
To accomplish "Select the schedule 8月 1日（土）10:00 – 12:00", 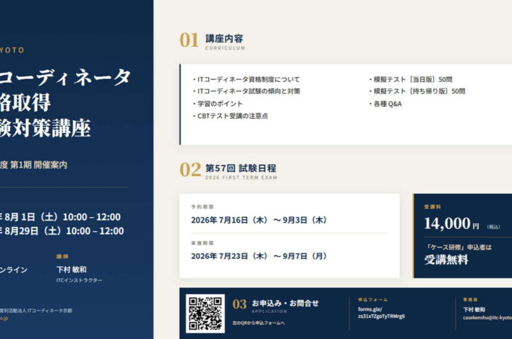I will pos(63,217).
